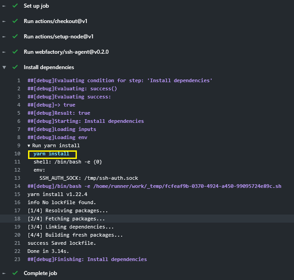Select log line number 2
This screenshot has width=294, height=280.
19,89
